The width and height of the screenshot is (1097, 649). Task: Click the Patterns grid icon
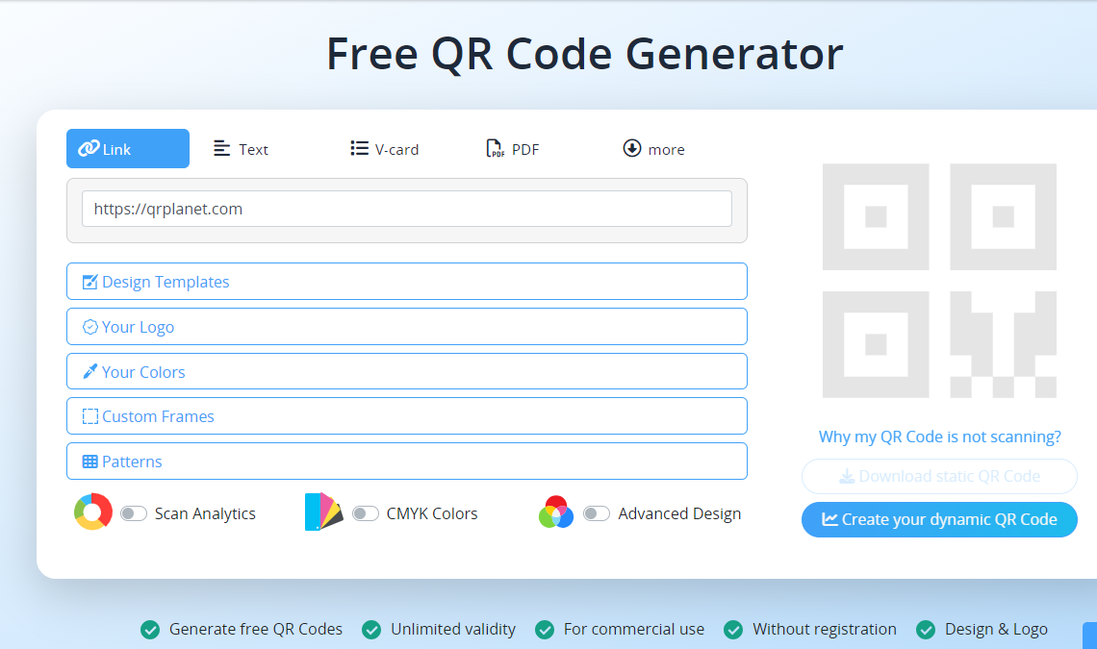point(90,462)
